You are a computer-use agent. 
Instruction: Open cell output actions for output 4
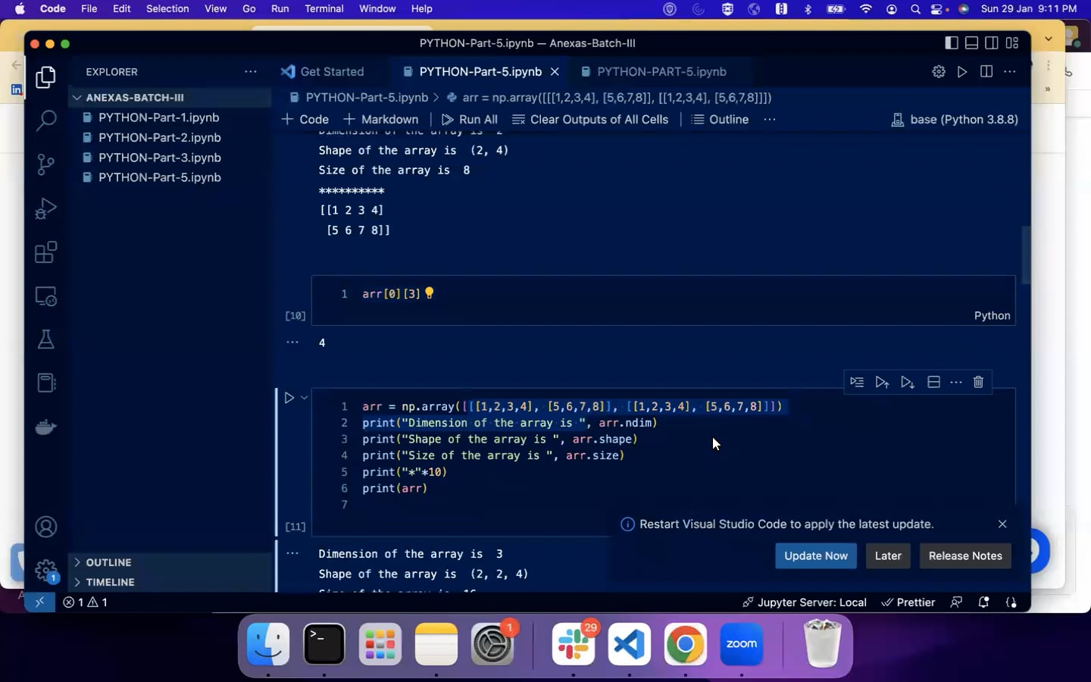pos(292,343)
